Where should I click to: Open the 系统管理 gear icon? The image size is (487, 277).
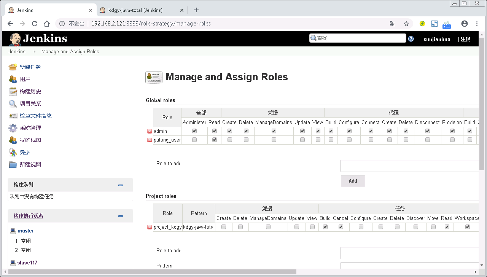coord(13,128)
